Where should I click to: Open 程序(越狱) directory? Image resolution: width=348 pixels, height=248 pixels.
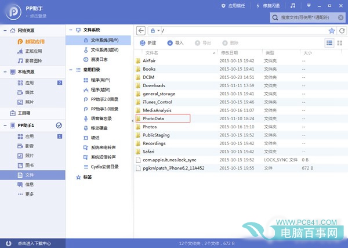pyautogui.click(x=97, y=90)
